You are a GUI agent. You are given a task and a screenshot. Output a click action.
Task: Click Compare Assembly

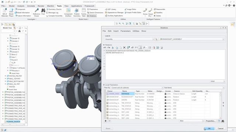point(54,16)
